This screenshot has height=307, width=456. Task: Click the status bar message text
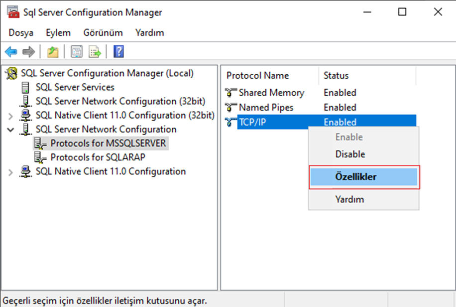click(105, 301)
